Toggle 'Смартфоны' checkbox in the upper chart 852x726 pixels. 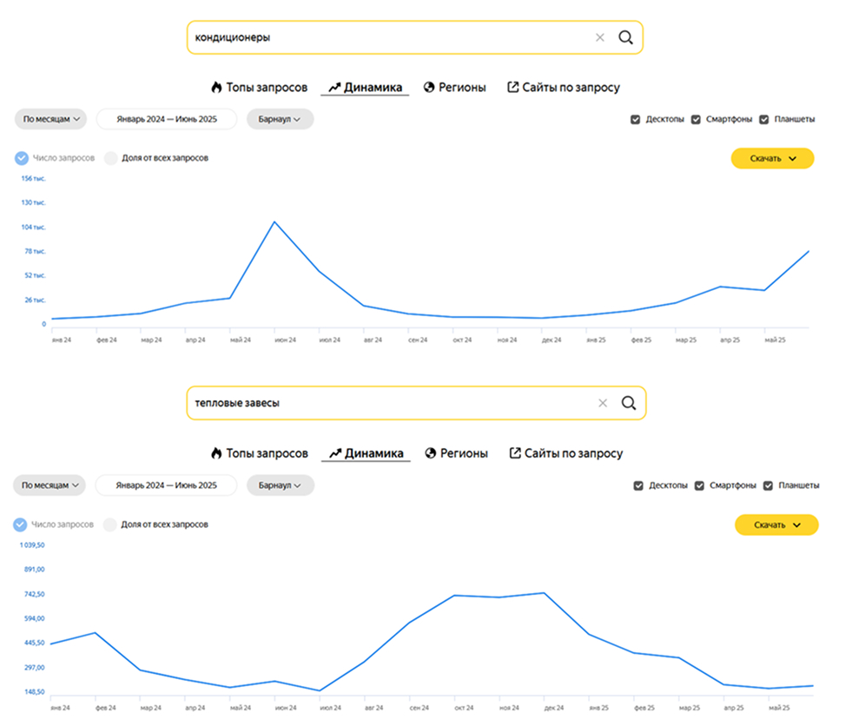click(696, 120)
